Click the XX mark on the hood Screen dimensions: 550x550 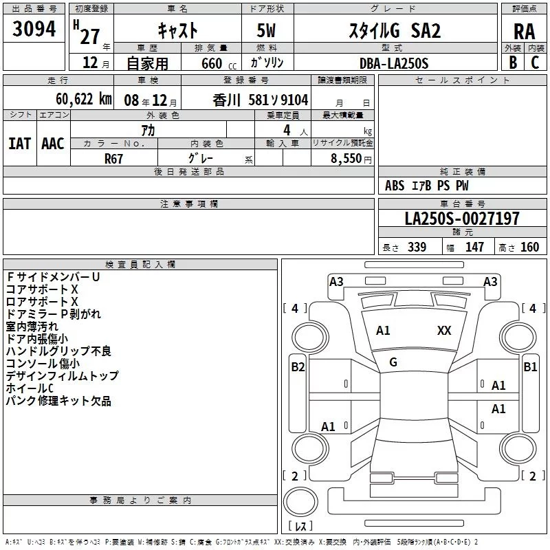point(444,330)
